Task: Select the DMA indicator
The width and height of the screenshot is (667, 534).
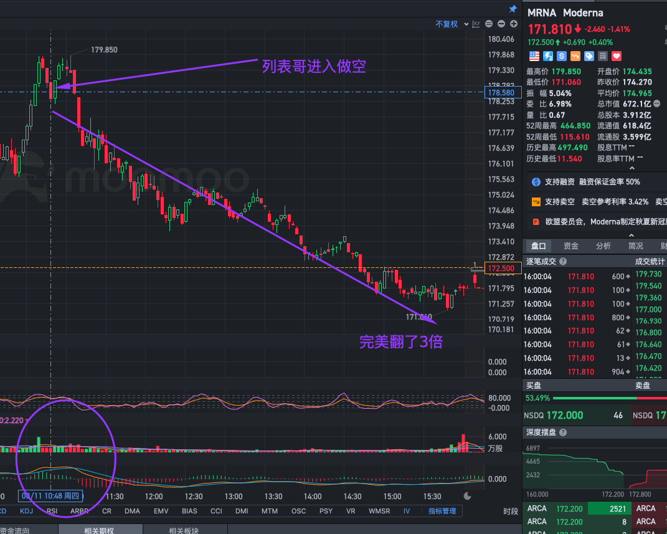Action: [x=132, y=510]
